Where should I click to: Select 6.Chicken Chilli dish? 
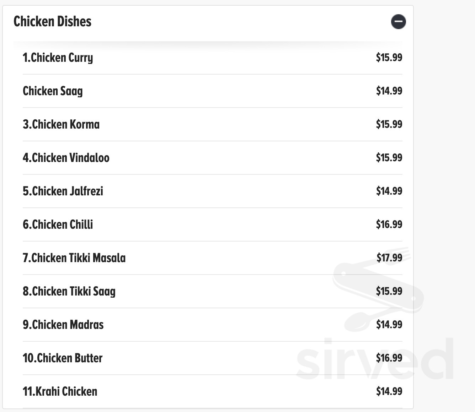tap(58, 224)
